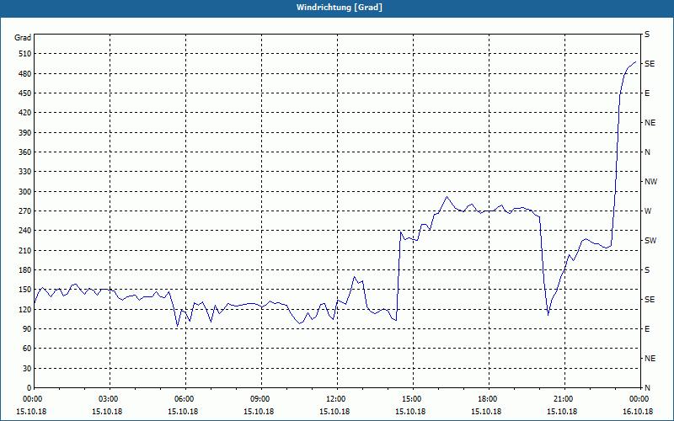Select the 330 y-axis value
Image resolution: width=674 pixels, height=421 pixels.
[25, 172]
